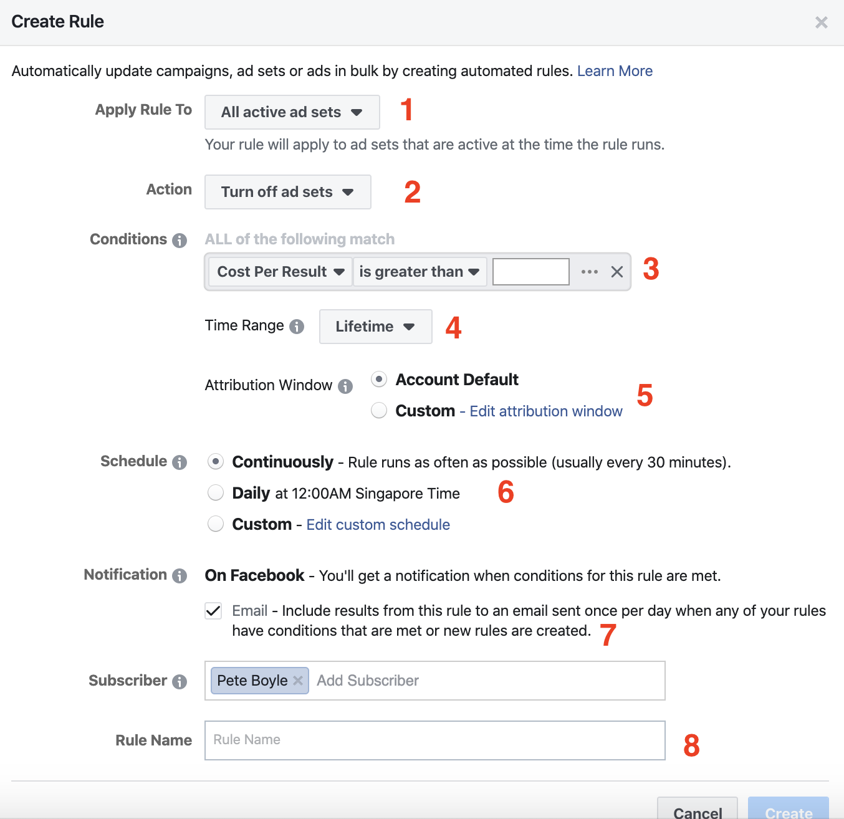This screenshot has height=819, width=844.
Task: Click the Rule Name text field
Action: 434,740
